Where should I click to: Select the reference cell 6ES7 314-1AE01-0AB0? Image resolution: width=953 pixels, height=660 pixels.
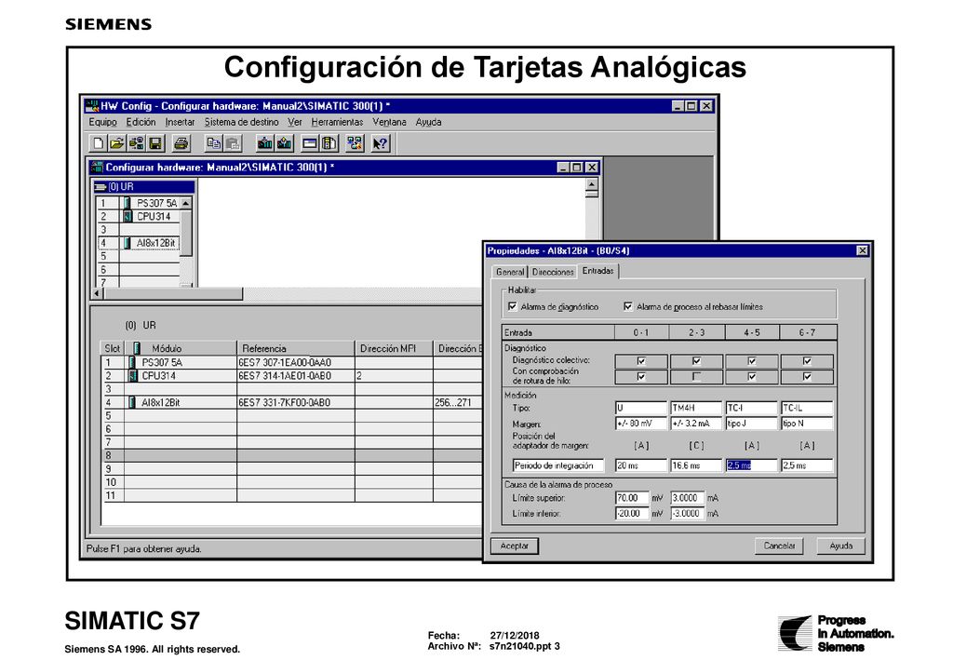click(x=295, y=375)
